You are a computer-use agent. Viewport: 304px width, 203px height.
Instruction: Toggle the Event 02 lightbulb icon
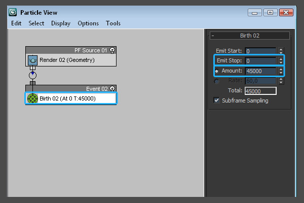[x=112, y=88]
